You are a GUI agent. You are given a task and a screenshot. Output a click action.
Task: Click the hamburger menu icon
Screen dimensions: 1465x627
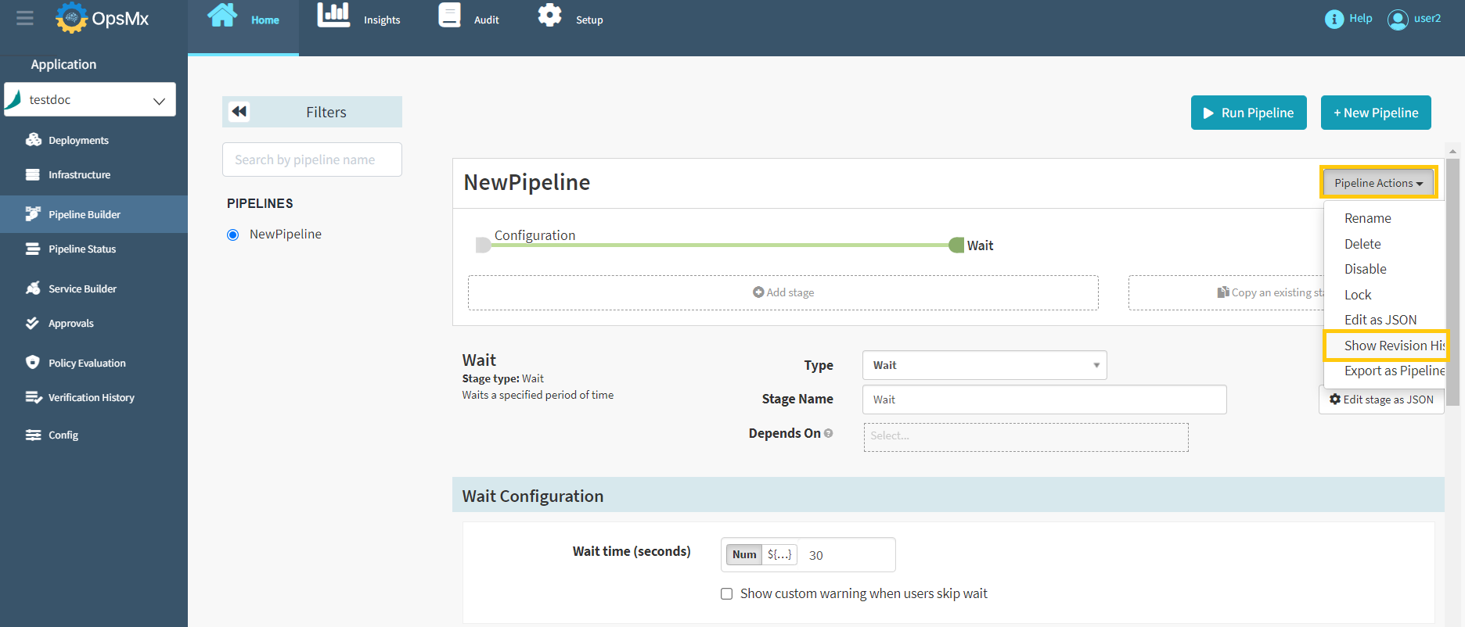coord(25,18)
